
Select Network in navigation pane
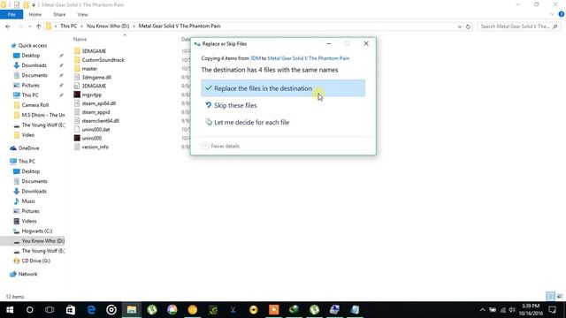point(27,274)
